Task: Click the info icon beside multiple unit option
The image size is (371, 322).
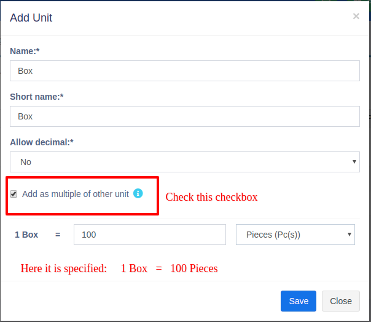Action: click(x=138, y=193)
